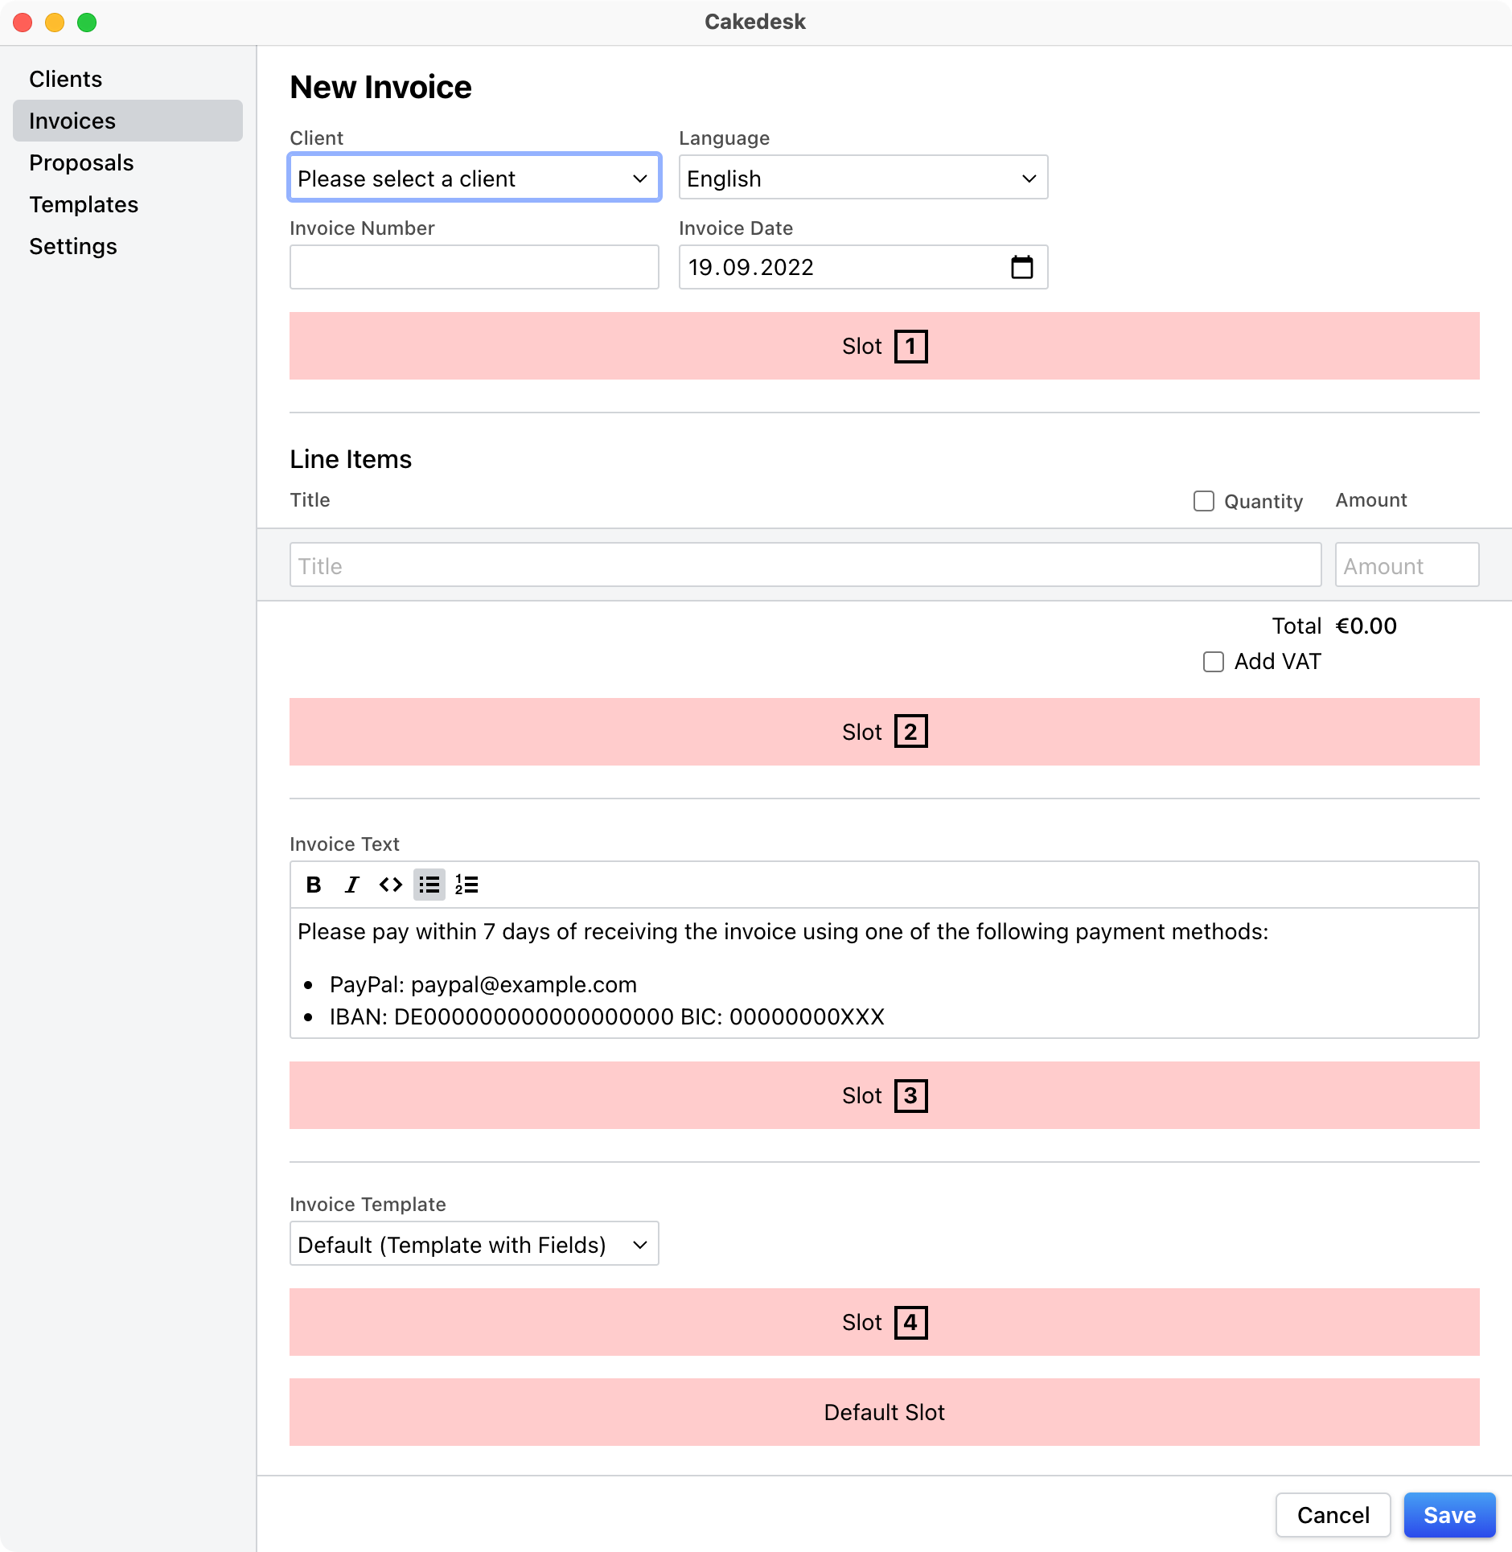Click the line item Title field
This screenshot has width=1512, height=1552.
(x=805, y=565)
